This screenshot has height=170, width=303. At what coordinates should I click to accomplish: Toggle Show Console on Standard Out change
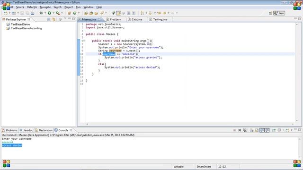(262, 130)
